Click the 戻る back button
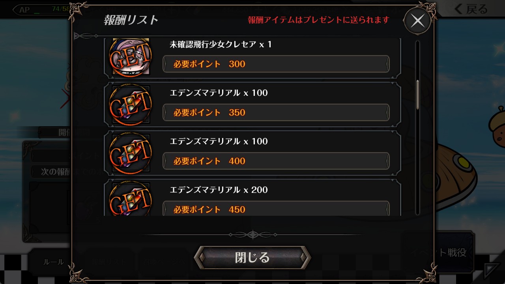The height and width of the screenshot is (284, 505). (471, 9)
